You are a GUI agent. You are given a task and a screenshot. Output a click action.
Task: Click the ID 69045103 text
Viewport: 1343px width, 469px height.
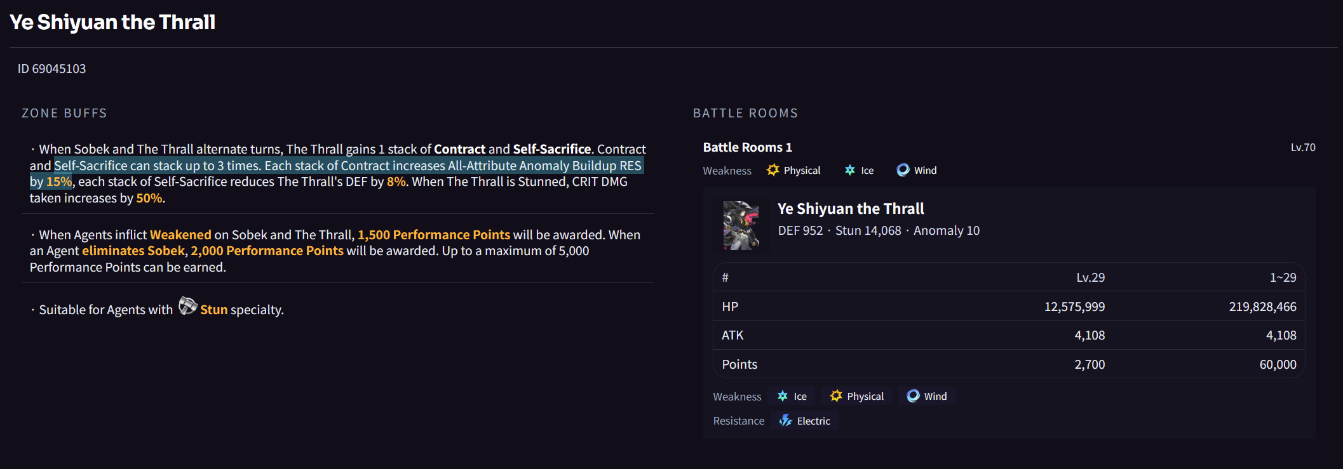point(51,69)
